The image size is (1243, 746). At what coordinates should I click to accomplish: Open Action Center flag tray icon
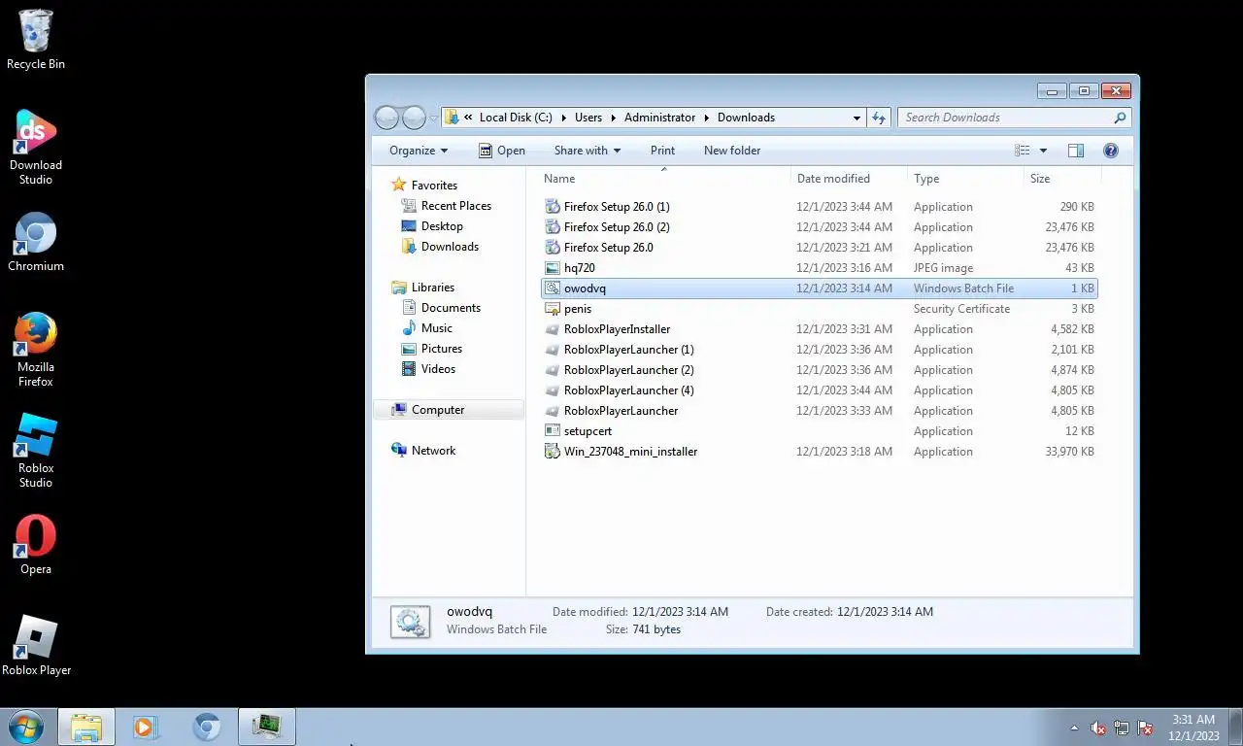[1145, 728]
